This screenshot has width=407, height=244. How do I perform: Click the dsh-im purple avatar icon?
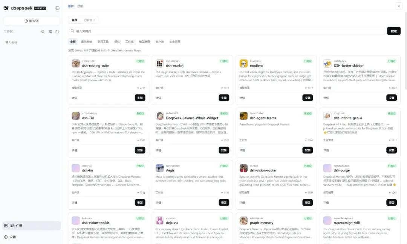(76, 168)
